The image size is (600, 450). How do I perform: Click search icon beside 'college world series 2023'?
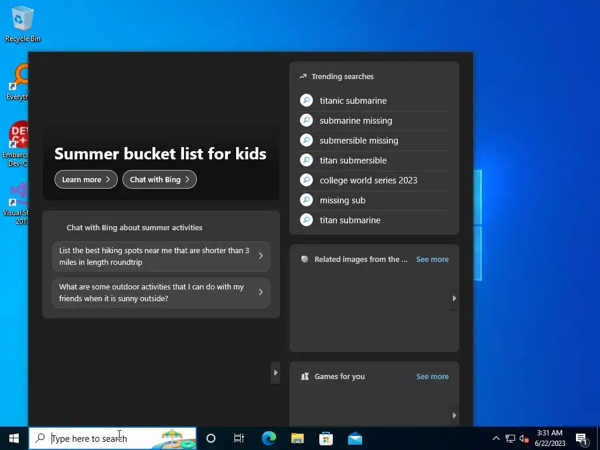tap(306, 180)
